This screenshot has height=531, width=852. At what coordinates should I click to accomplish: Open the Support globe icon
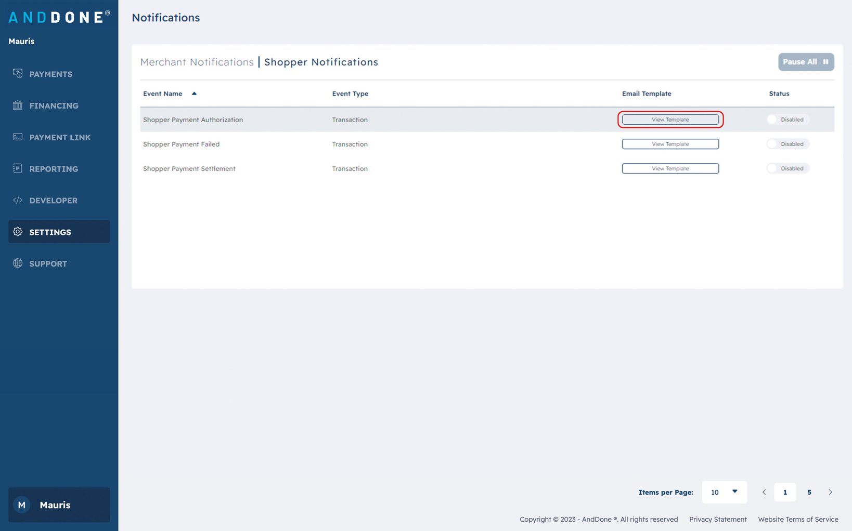point(17,263)
